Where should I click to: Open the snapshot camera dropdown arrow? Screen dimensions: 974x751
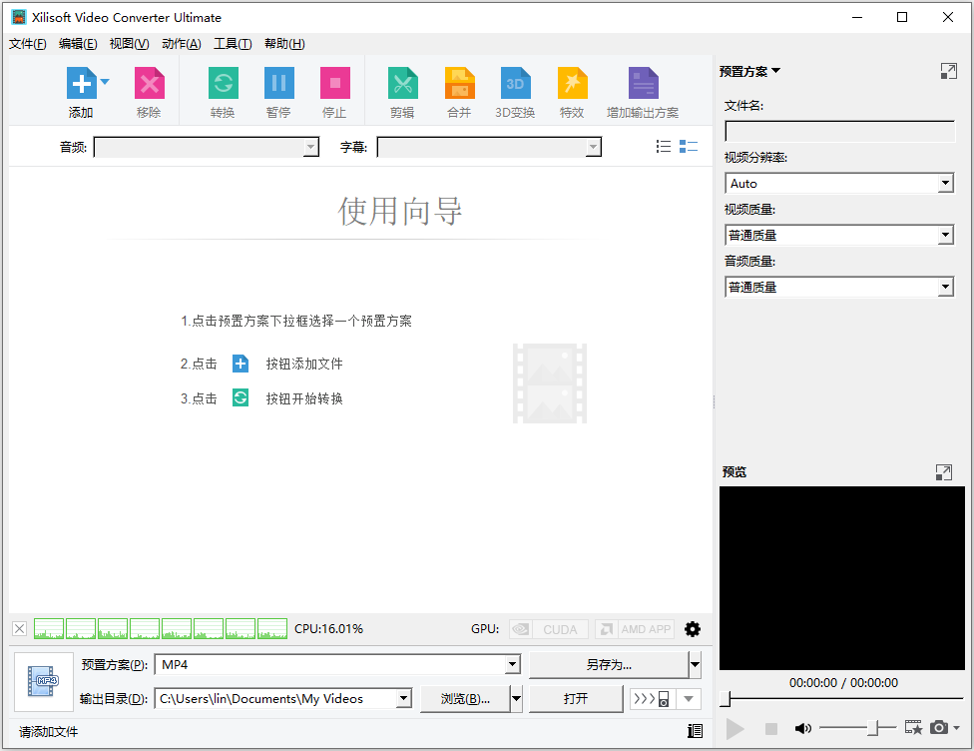(x=956, y=727)
